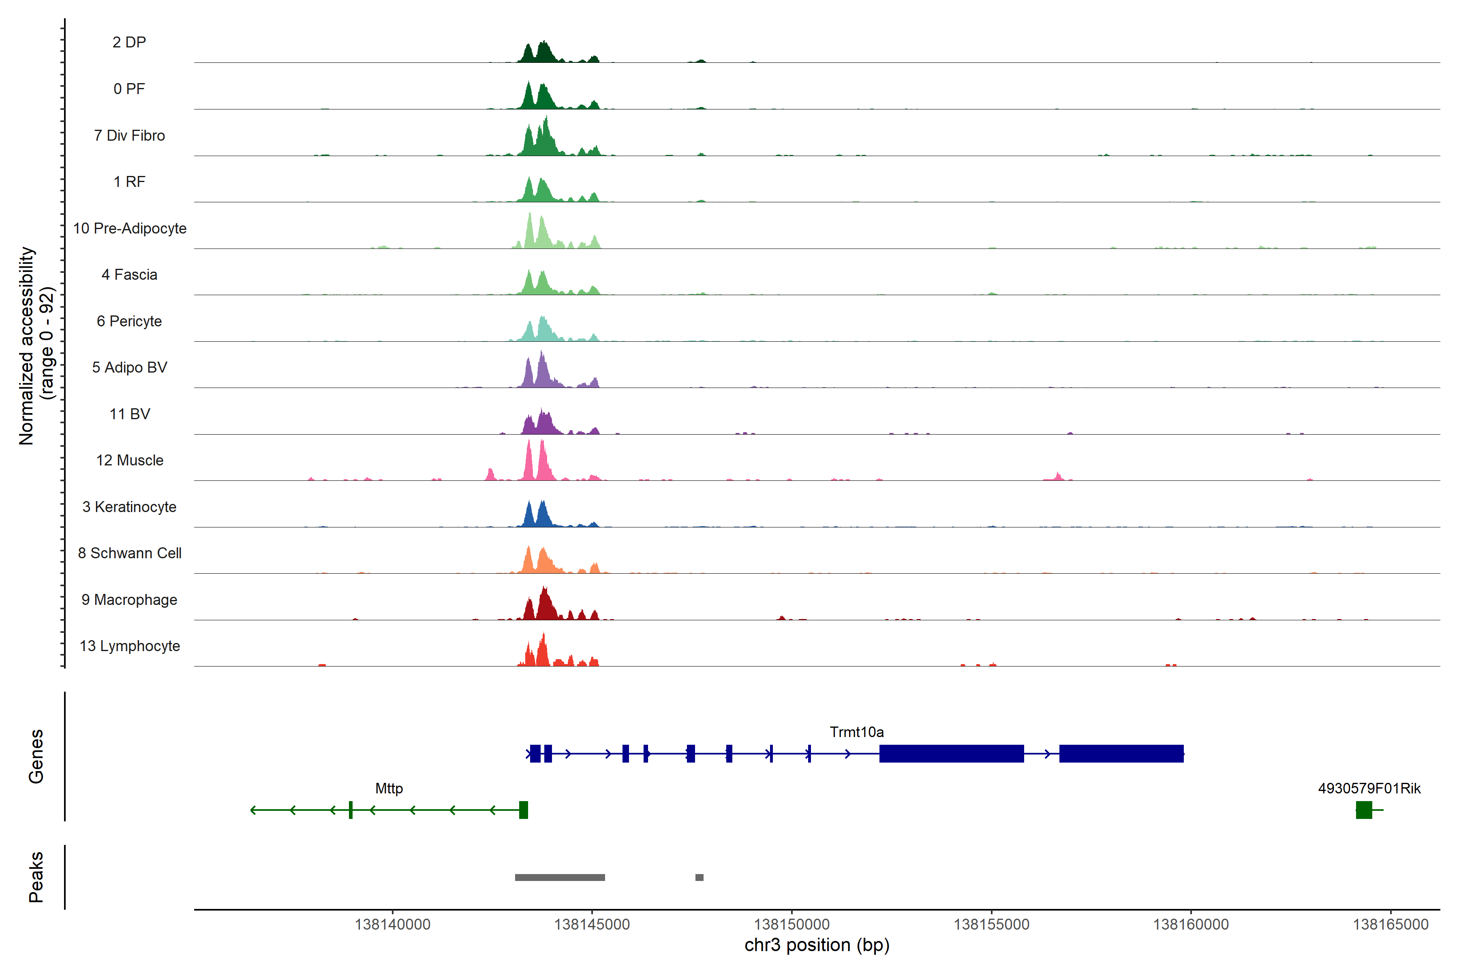This screenshot has height=973, width=1459.
Task: Click the large gray peak bar
Action: click(x=560, y=877)
